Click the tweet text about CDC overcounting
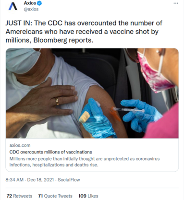 pyautogui.click(x=84, y=32)
